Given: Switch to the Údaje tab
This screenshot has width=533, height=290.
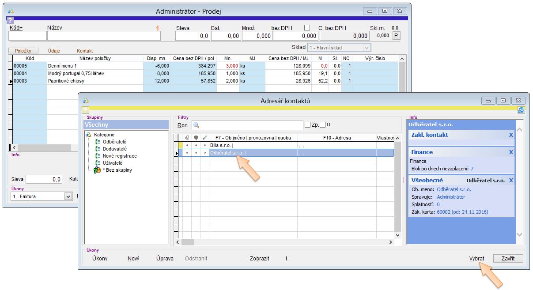Looking at the screenshot, I should pyautogui.click(x=54, y=51).
